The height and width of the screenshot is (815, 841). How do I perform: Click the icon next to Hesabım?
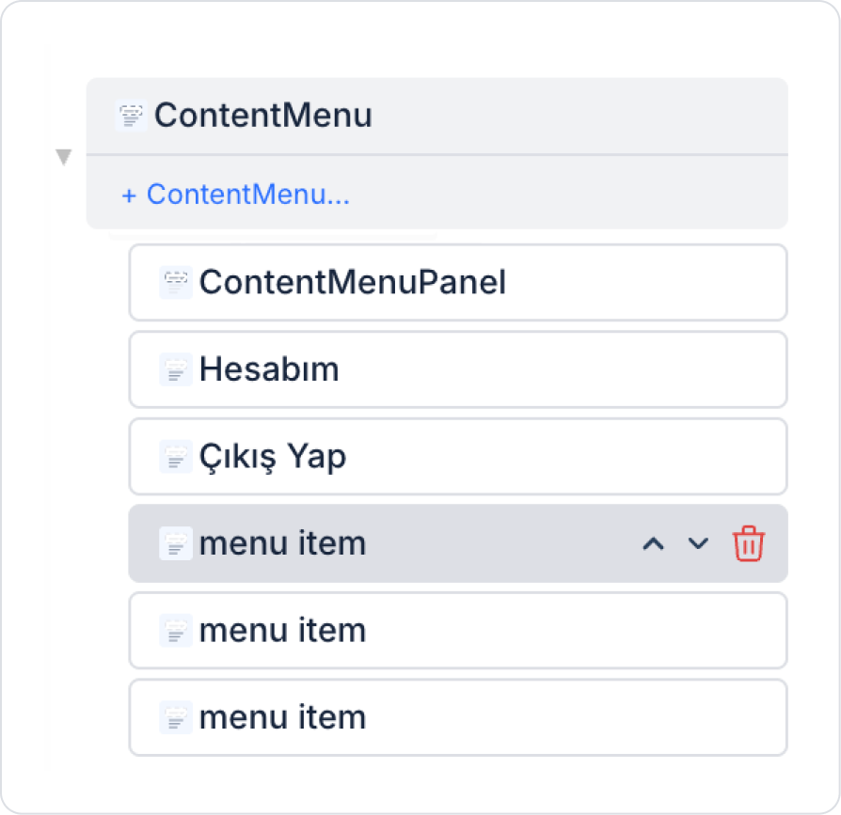point(175,369)
